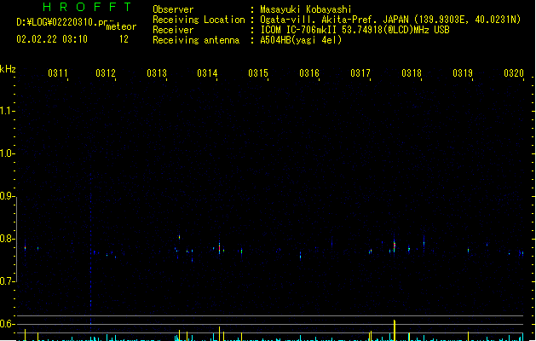Click the 0.8 kHz axis label

pyautogui.click(x=7, y=239)
